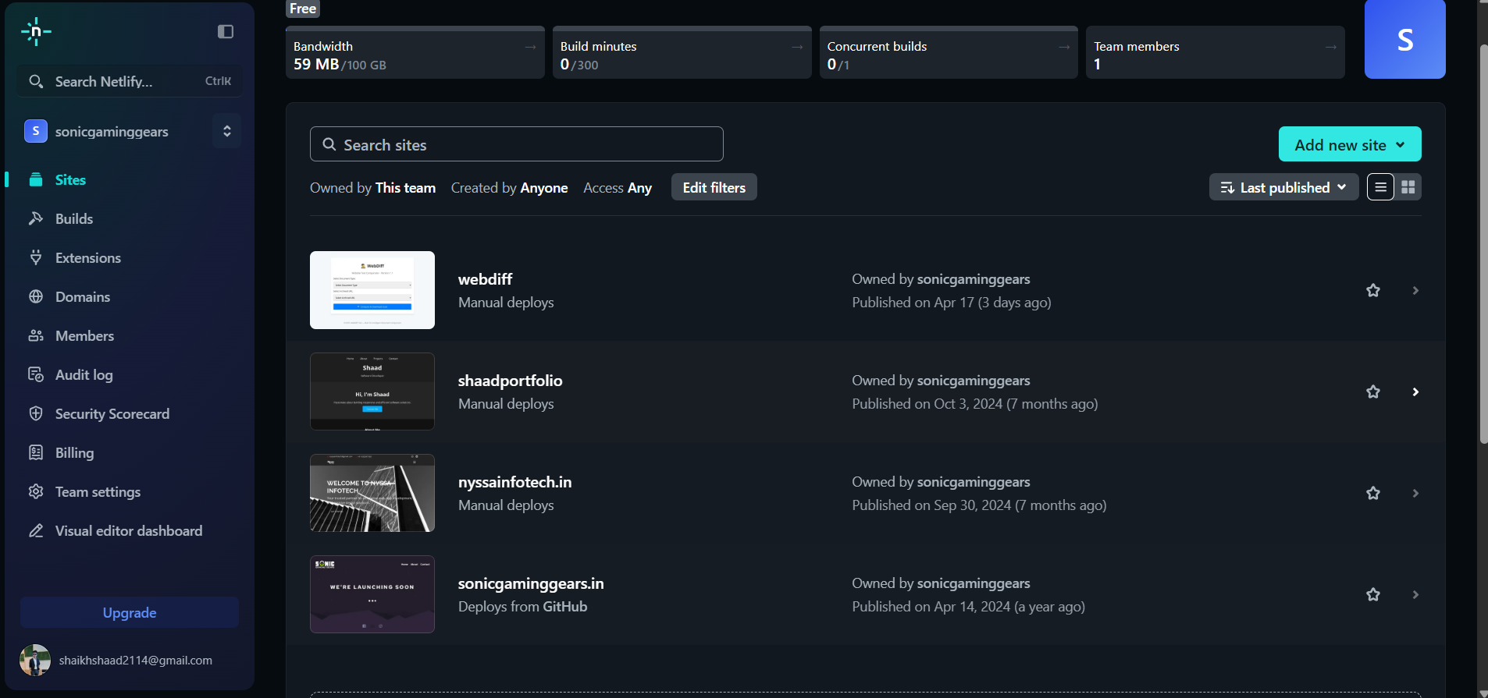Click the webdiff site thumbnail
Image resolution: width=1488 pixels, height=698 pixels.
click(372, 290)
